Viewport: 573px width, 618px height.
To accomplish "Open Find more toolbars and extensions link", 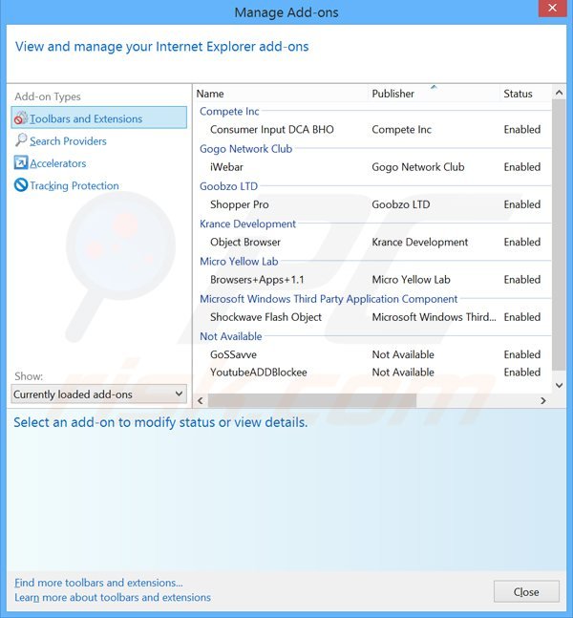I will [x=98, y=583].
